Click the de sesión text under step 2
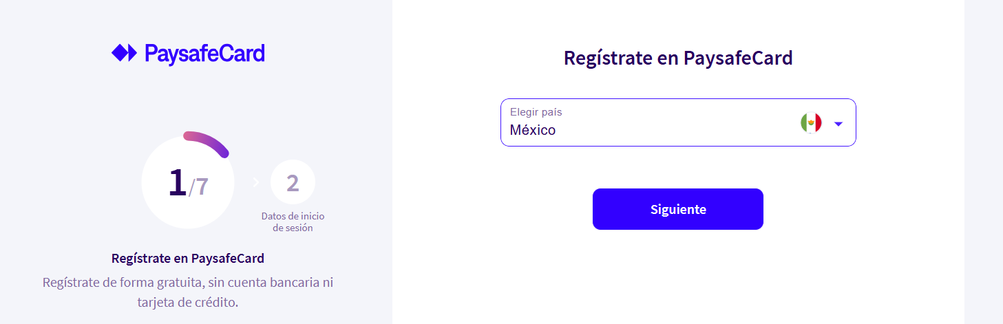 293,228
